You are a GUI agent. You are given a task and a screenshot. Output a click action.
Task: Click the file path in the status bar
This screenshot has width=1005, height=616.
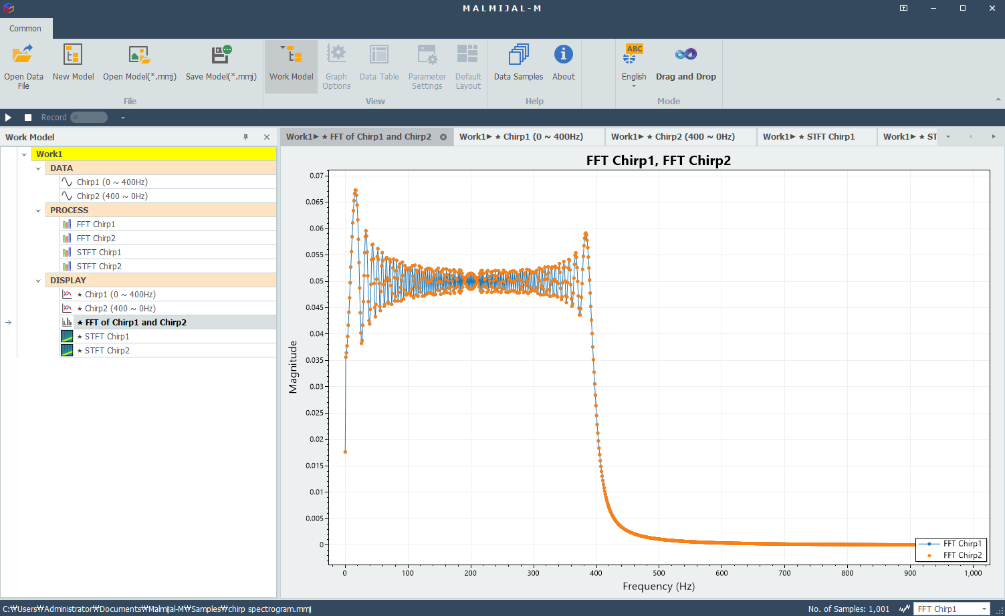click(x=157, y=609)
